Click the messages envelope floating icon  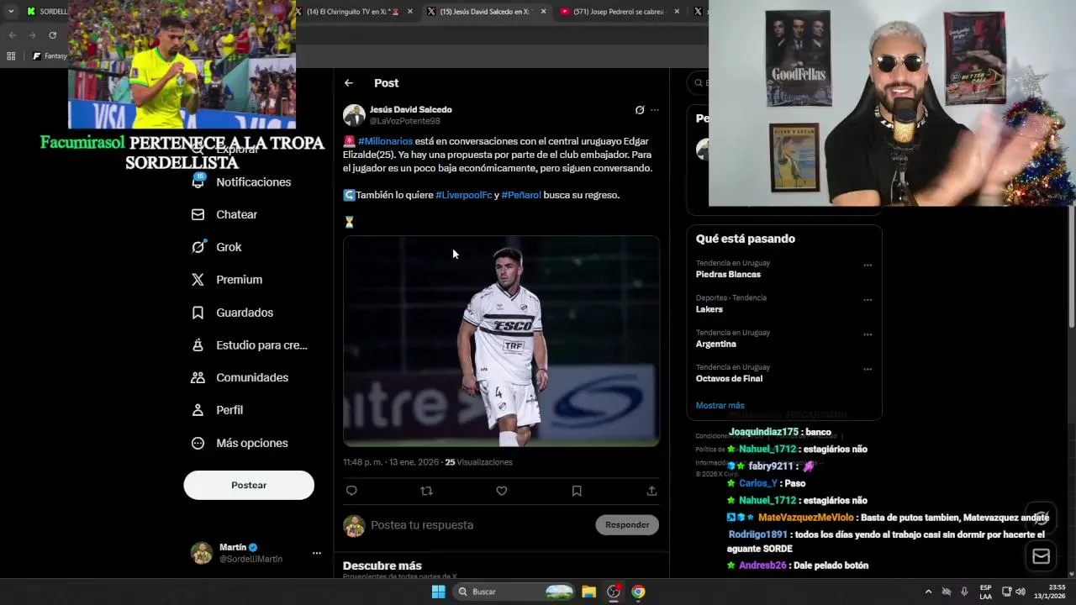point(1041,556)
